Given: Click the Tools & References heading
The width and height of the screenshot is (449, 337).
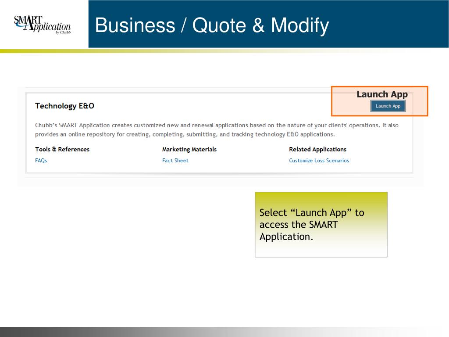Looking at the screenshot, I should (62, 149).
